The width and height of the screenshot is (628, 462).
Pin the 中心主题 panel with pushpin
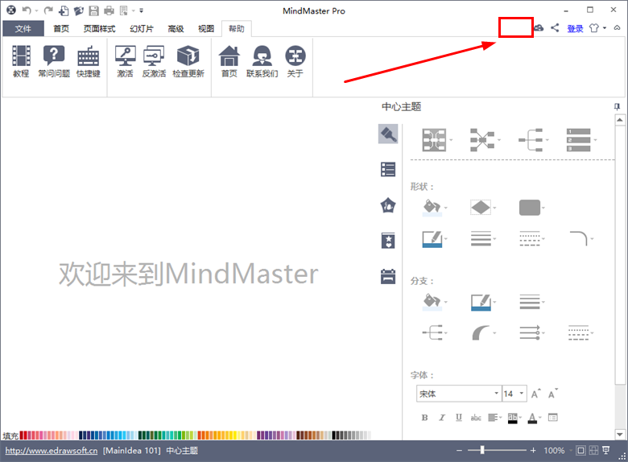coord(617,106)
